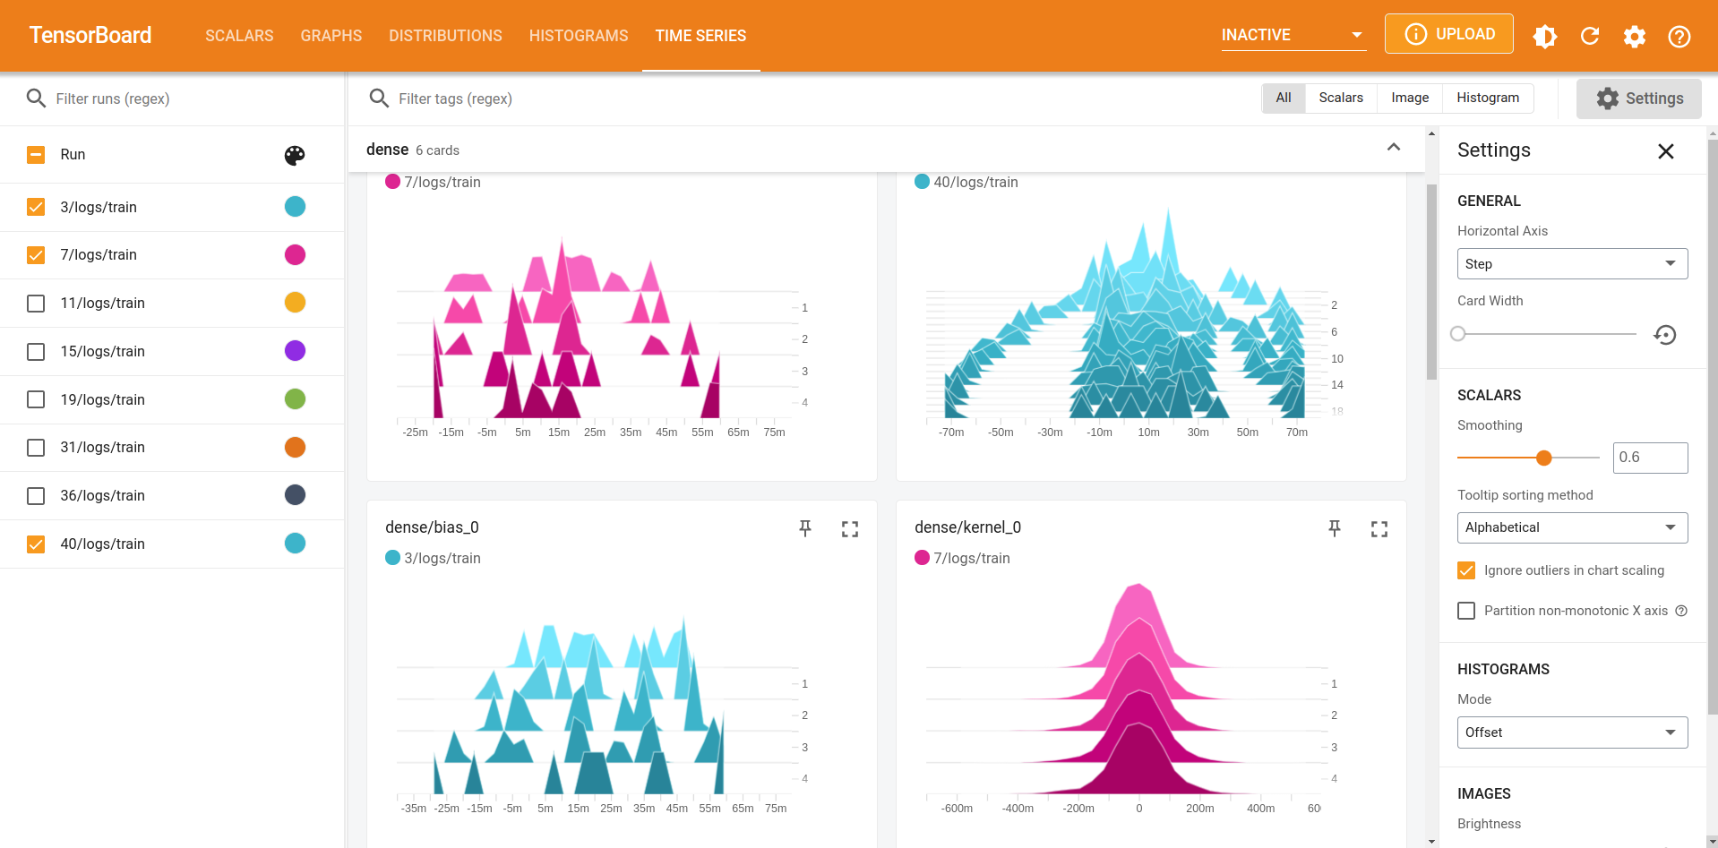The height and width of the screenshot is (848, 1718).
Task: Filter cards by All types
Action: (1284, 98)
